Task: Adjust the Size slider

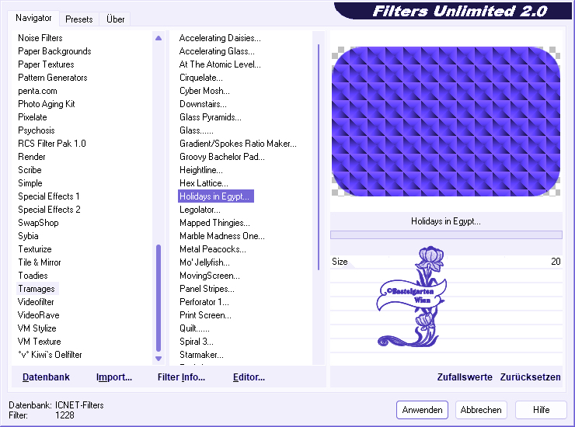Action: click(446, 262)
